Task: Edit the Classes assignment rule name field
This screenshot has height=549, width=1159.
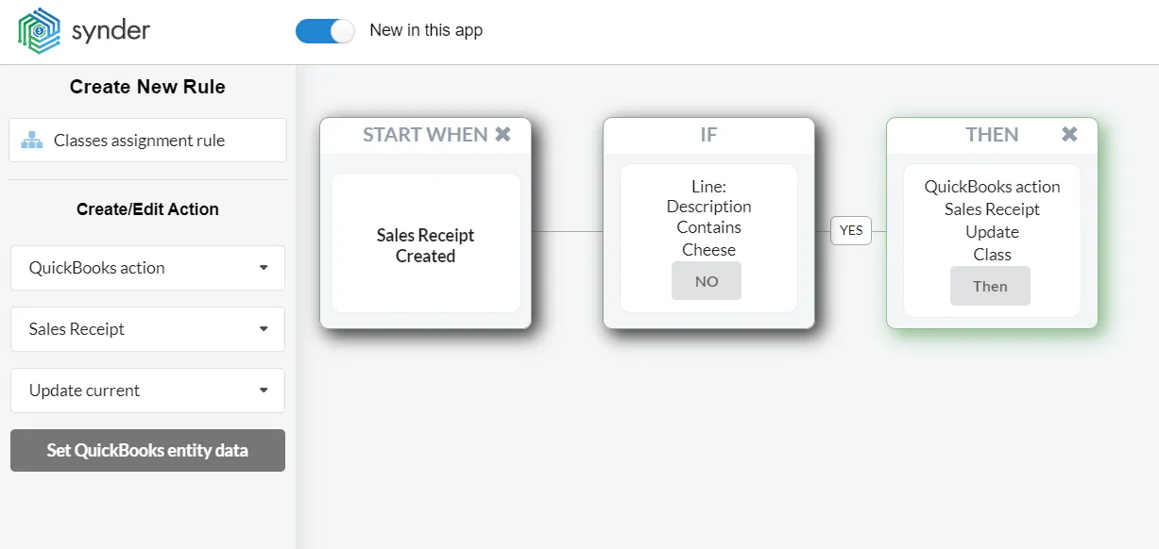Action: [147, 141]
